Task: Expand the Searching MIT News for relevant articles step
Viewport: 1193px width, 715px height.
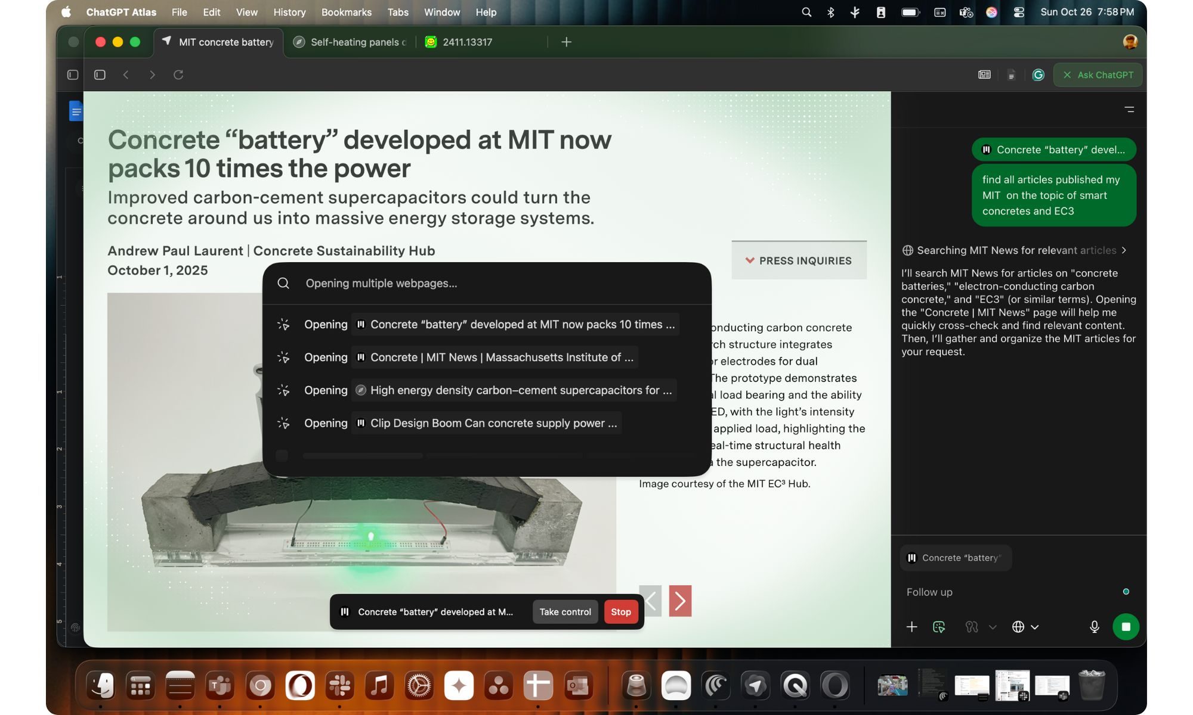Action: (x=1015, y=250)
